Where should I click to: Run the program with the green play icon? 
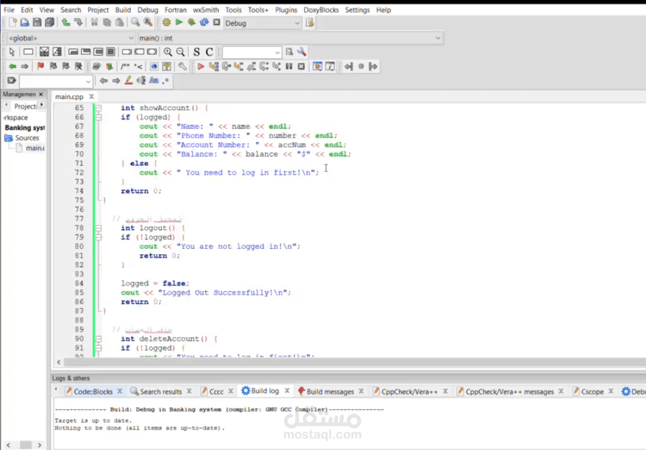point(179,22)
